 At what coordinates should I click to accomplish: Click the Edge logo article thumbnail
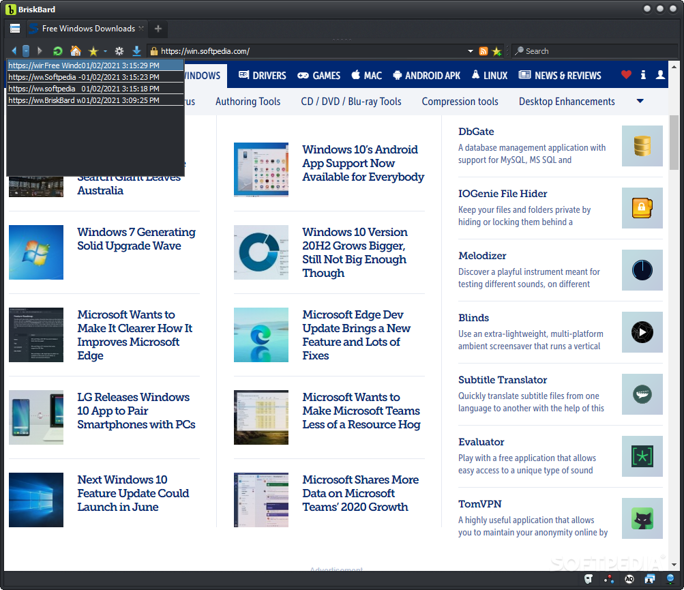pyautogui.click(x=261, y=335)
